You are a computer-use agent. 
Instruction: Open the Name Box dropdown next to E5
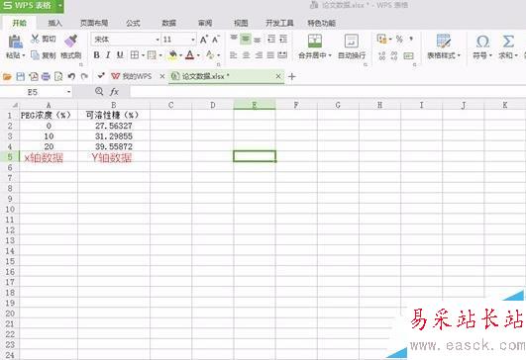pyautogui.click(x=68, y=92)
